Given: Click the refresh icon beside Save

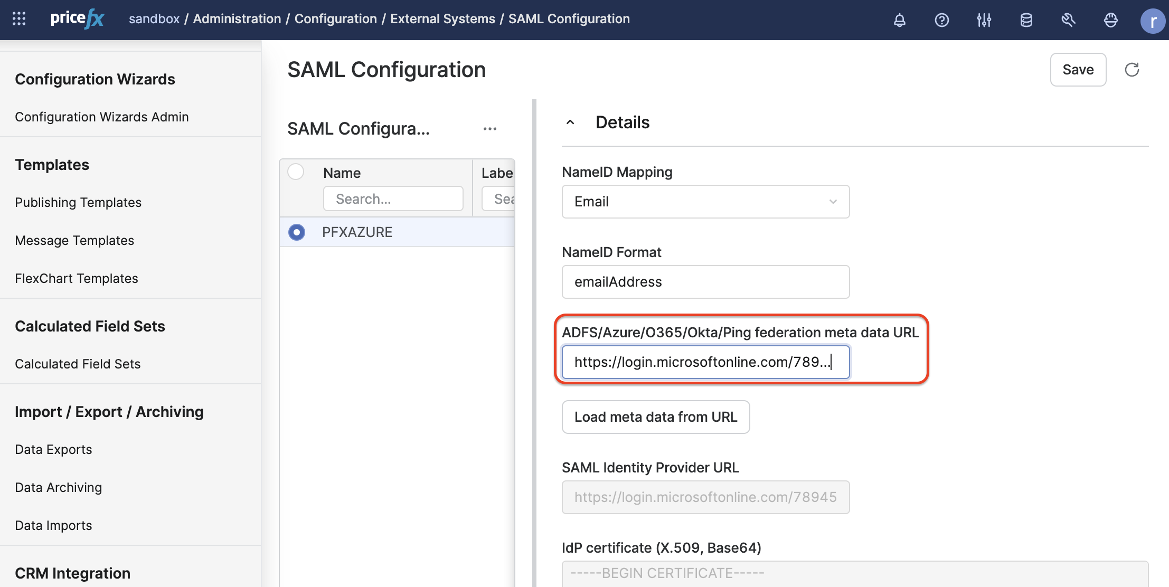Looking at the screenshot, I should (1132, 70).
